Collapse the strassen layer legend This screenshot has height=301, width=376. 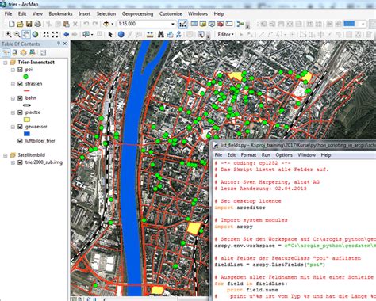[13, 84]
